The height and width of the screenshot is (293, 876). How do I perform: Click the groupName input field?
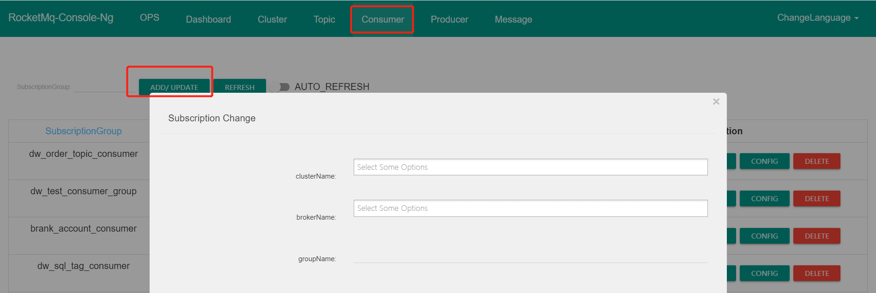pos(530,257)
